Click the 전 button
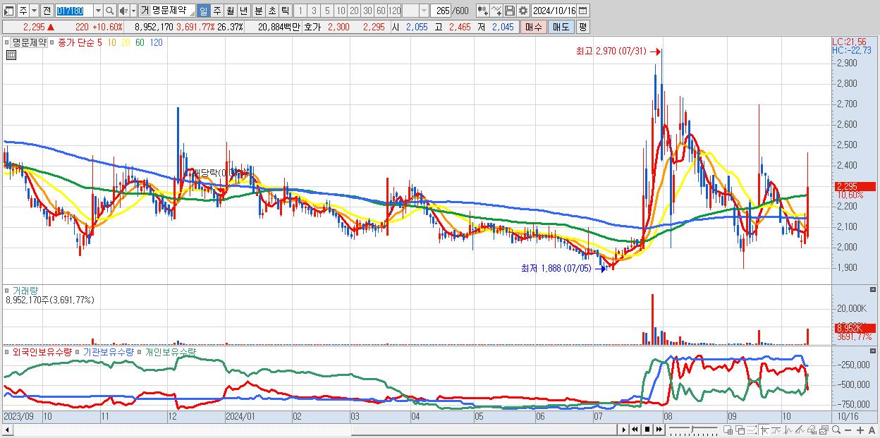This screenshot has width=880, height=438. (47, 11)
